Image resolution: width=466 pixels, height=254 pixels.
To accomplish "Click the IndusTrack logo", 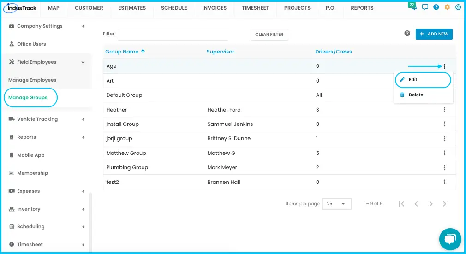I will tap(20, 8).
